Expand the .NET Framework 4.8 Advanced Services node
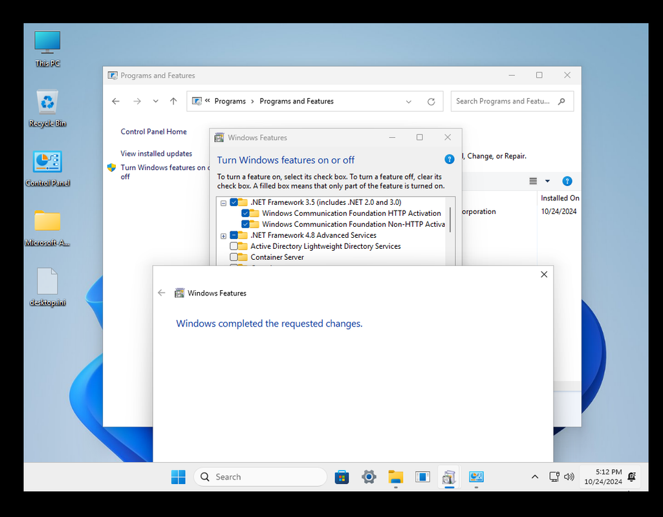 pyautogui.click(x=223, y=236)
